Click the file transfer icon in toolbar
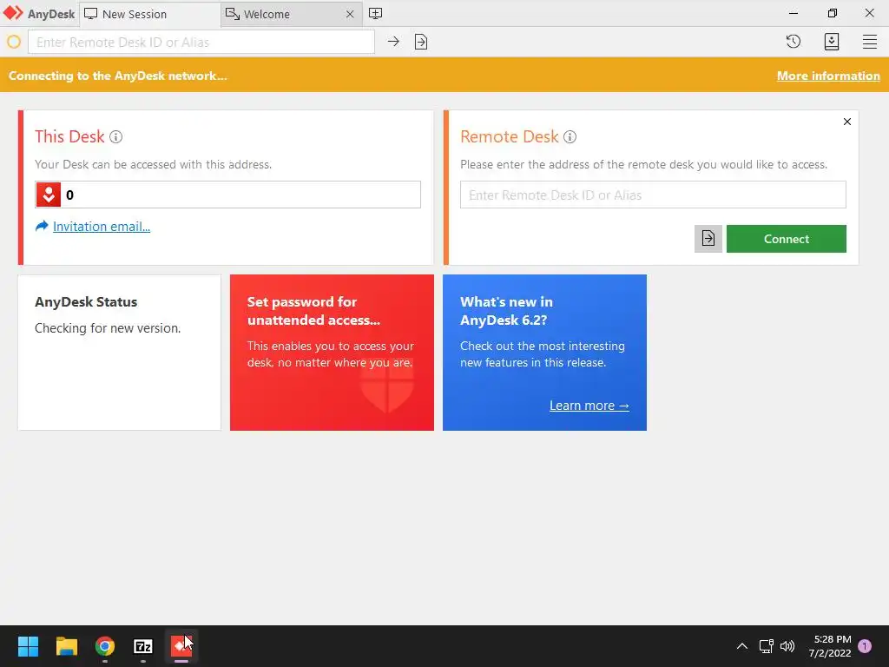 tap(421, 42)
